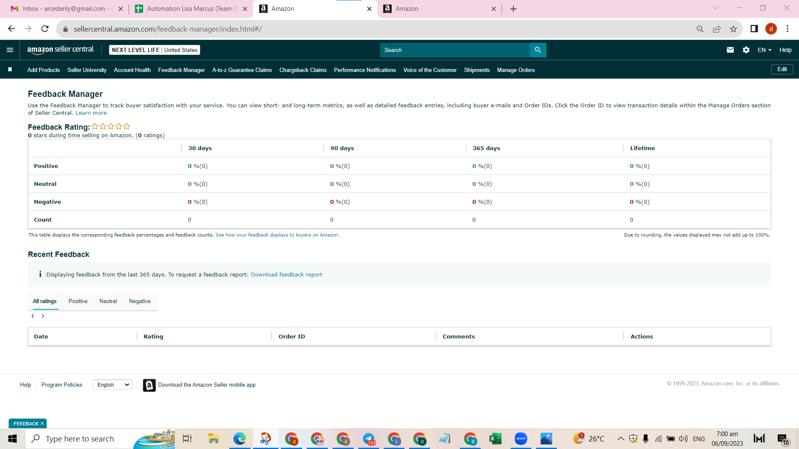Open Seller University menu item
This screenshot has height=449, width=799.
pos(87,70)
